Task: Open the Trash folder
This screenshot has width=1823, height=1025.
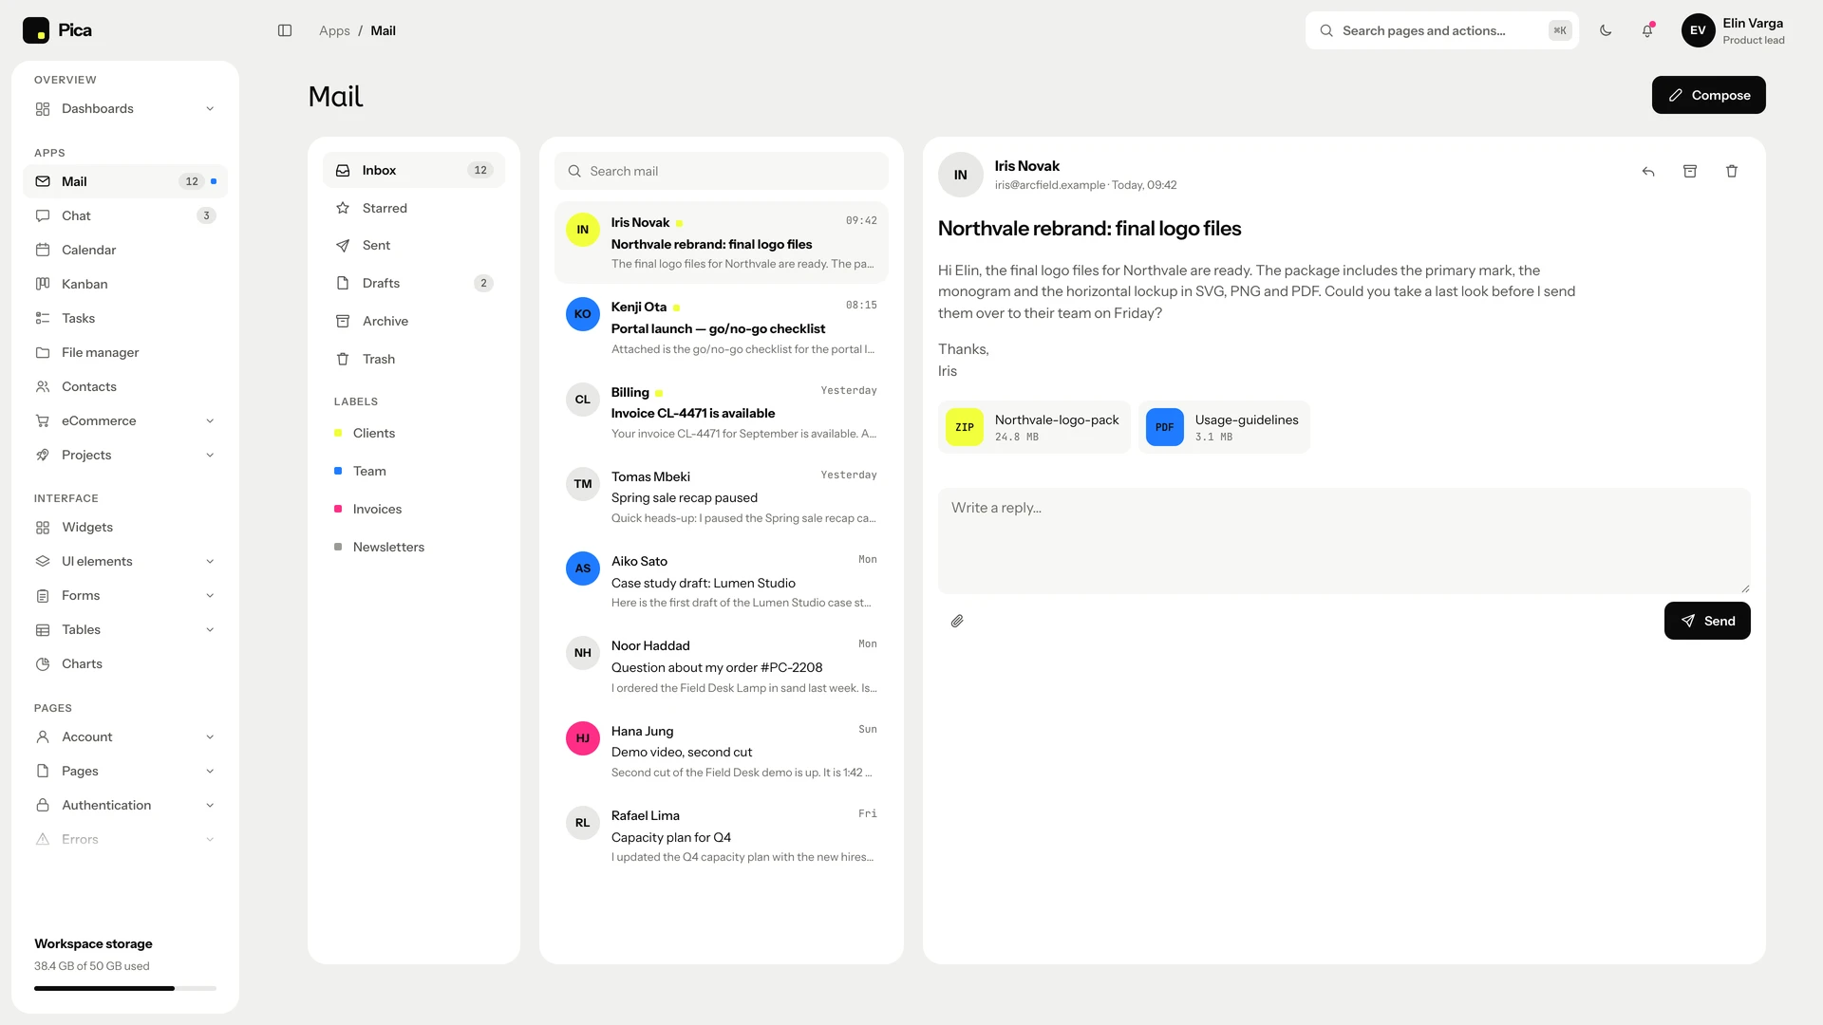Action: click(x=414, y=359)
